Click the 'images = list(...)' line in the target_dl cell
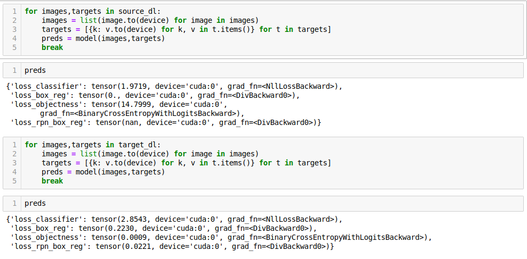 [x=150, y=154]
